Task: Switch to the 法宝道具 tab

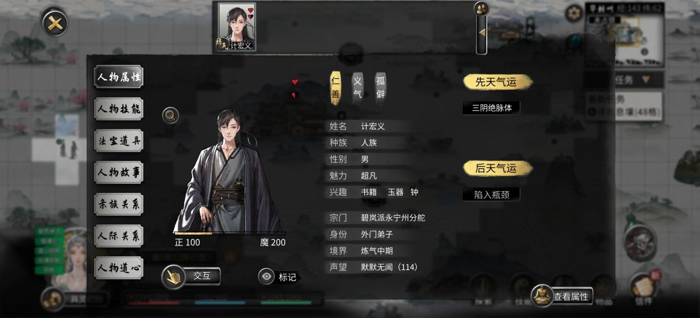Action: [x=119, y=141]
